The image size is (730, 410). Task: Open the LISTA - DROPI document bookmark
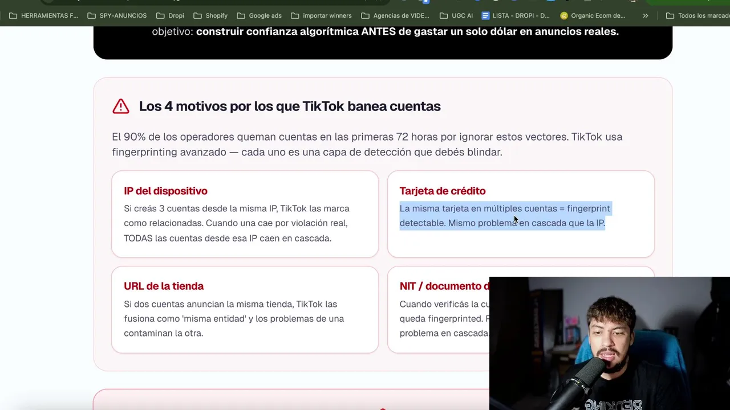pyautogui.click(x=516, y=15)
